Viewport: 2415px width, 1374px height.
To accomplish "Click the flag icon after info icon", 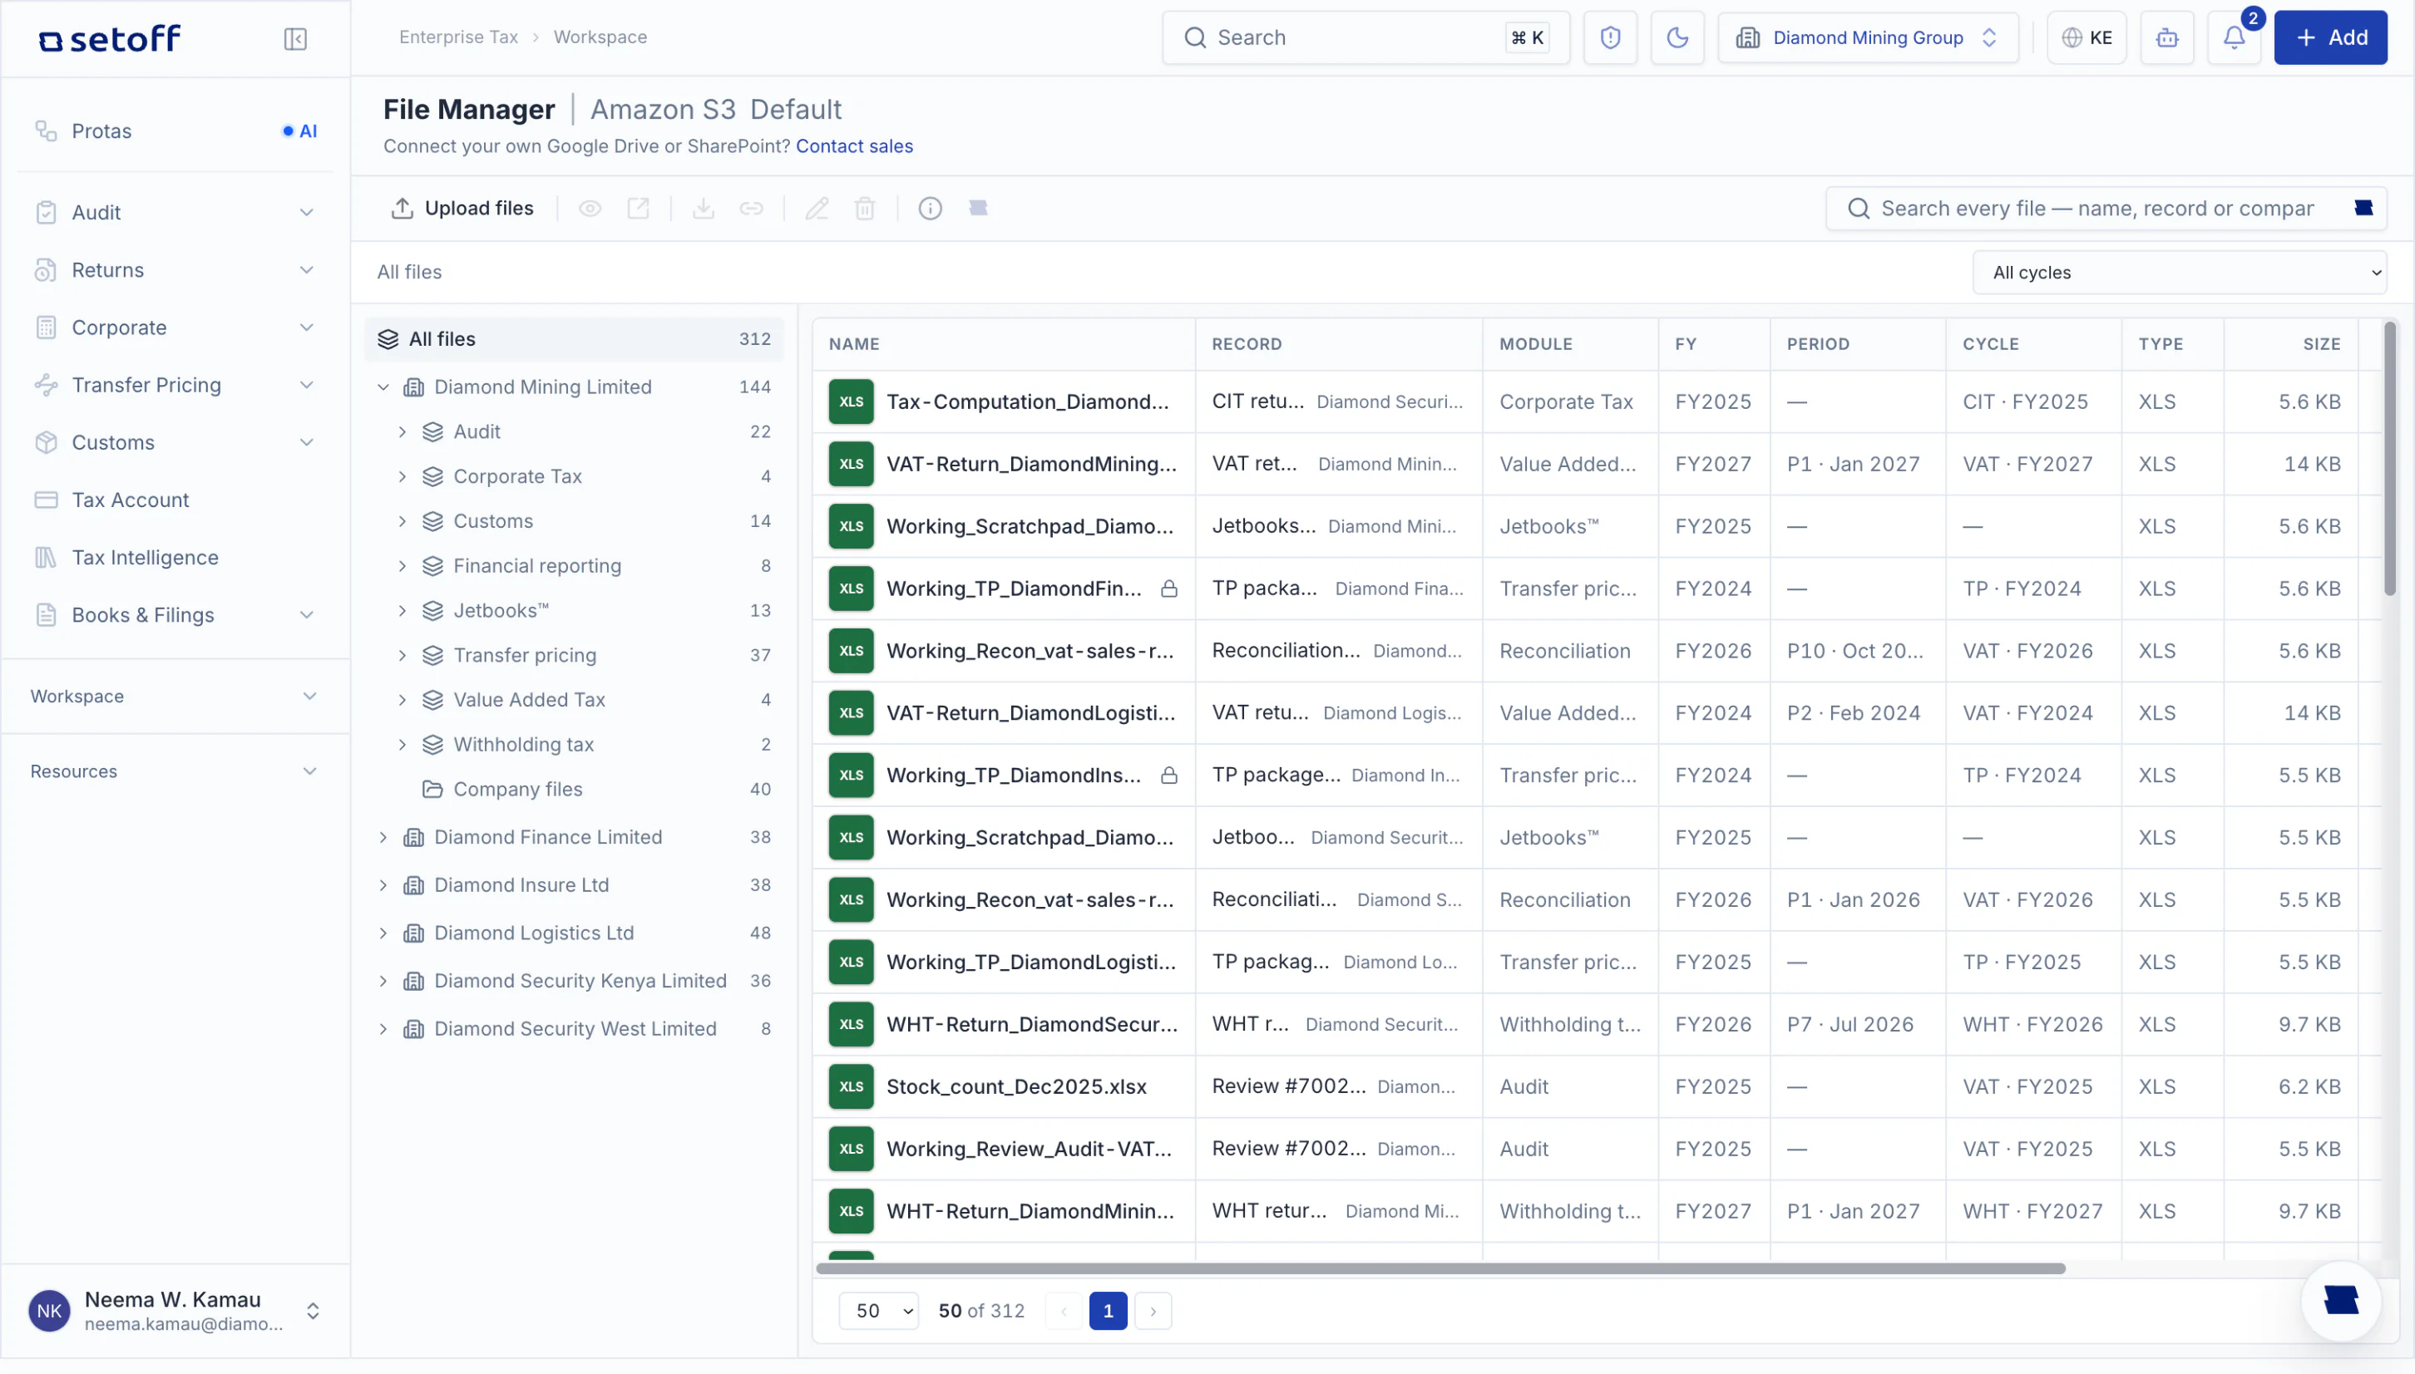I will [x=978, y=209].
